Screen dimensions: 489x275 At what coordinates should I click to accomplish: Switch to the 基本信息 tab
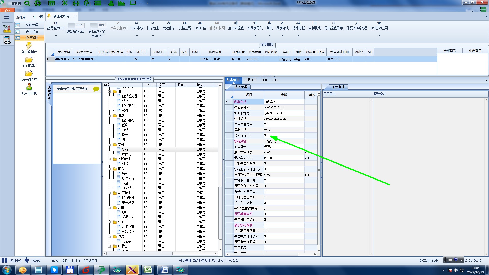pos(233,80)
